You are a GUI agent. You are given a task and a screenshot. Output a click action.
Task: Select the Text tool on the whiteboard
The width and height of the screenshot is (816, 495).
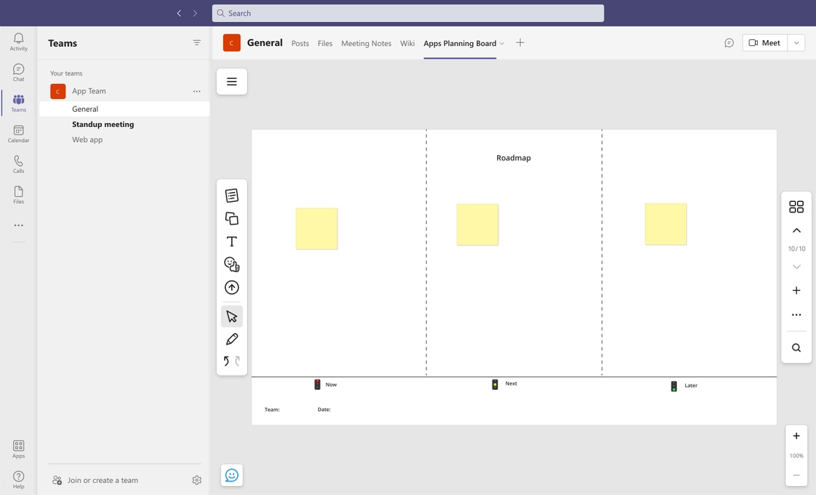[231, 241]
